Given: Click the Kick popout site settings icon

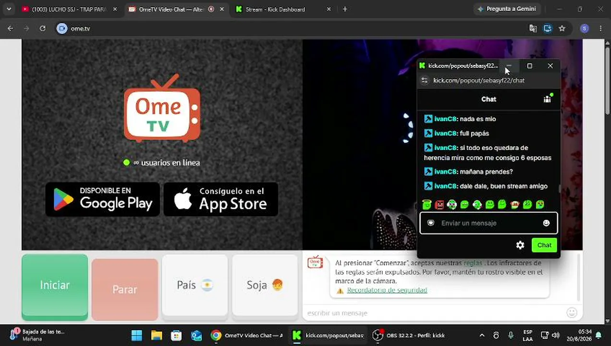Looking at the screenshot, I should 424,80.
